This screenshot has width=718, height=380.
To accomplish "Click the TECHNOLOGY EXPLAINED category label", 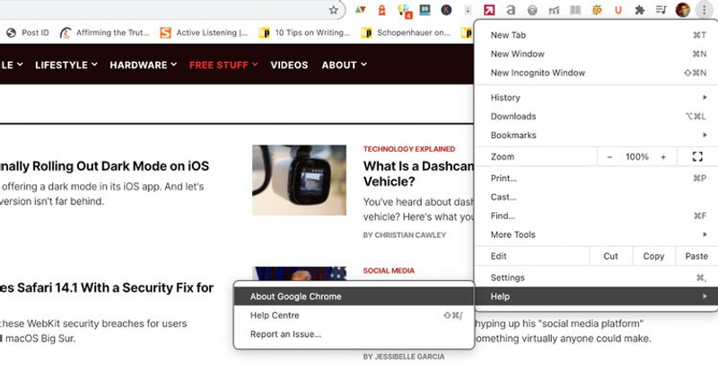I will (409, 149).
